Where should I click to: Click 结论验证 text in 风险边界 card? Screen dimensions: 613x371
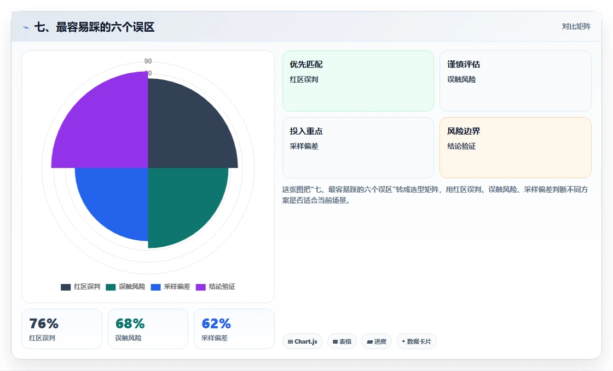[x=461, y=146]
